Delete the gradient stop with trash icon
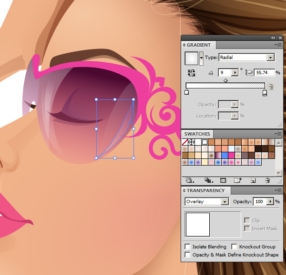Screen dimensions: 286x275 pos(271,87)
